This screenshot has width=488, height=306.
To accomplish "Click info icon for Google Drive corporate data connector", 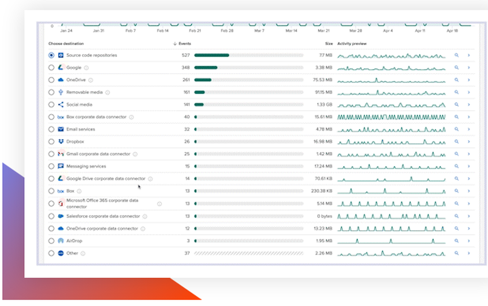I will [x=150, y=179].
